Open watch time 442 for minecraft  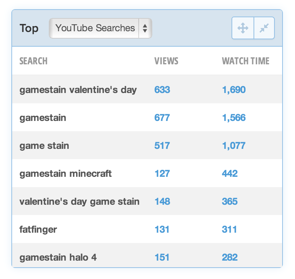tap(230, 174)
